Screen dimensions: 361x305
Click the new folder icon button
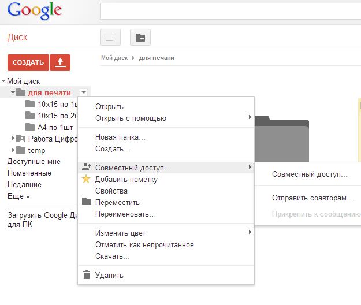(x=140, y=38)
